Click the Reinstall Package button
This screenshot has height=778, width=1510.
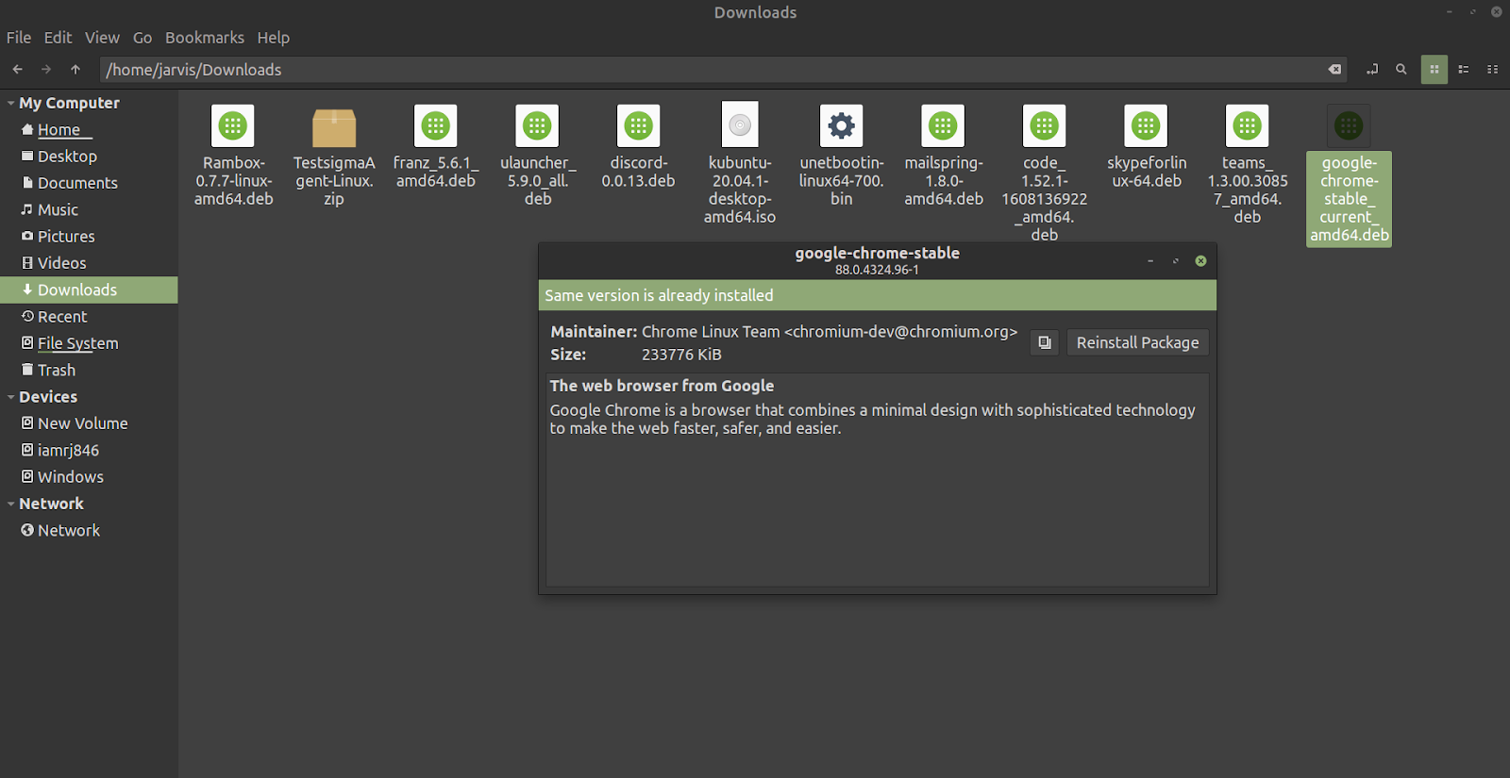point(1137,342)
